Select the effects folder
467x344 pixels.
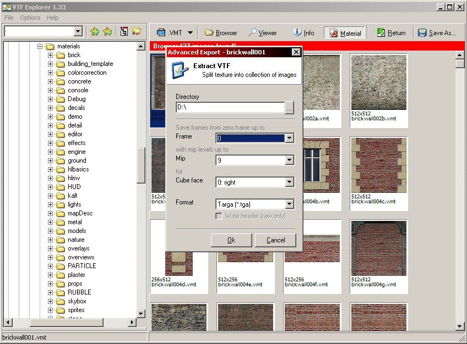pos(77,143)
